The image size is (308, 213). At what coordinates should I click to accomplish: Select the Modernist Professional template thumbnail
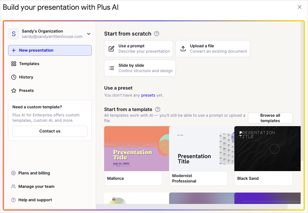pos(202,149)
